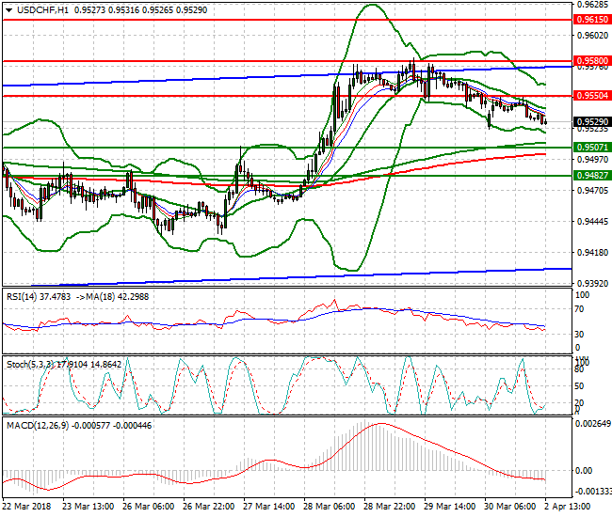Select the MACD scale value -0.001333
Screen dimensions: 612x517
[593, 491]
